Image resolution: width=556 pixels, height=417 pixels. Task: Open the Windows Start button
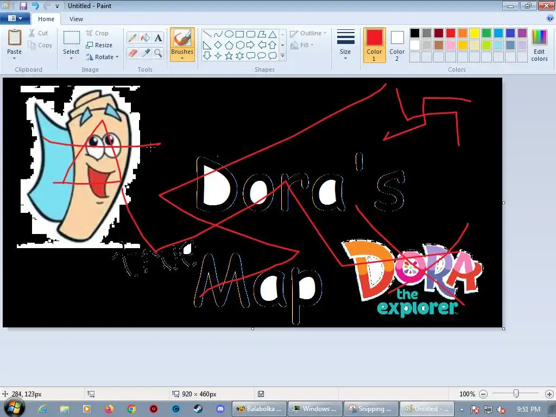pos(13,408)
